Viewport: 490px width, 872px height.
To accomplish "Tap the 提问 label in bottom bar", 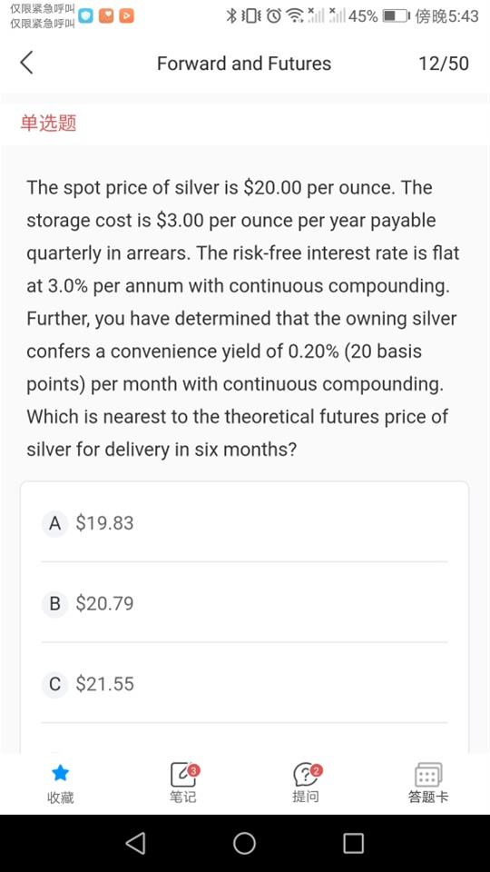I will tap(306, 797).
